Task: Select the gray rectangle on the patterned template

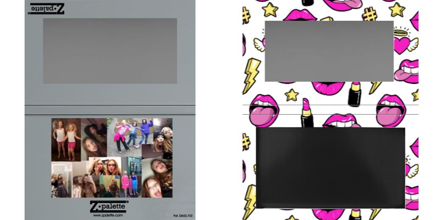Action: [x=329, y=51]
